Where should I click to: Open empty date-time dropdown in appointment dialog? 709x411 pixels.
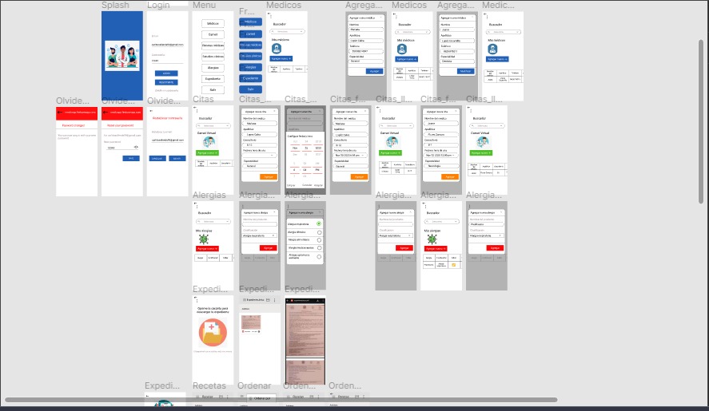point(260,155)
